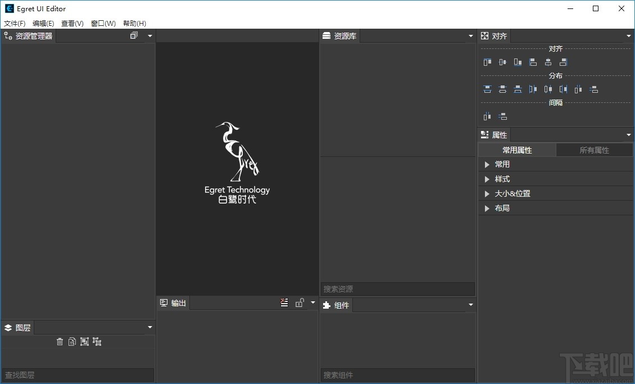Click the 查找图层 search input field
The image size is (635, 384).
pos(78,375)
